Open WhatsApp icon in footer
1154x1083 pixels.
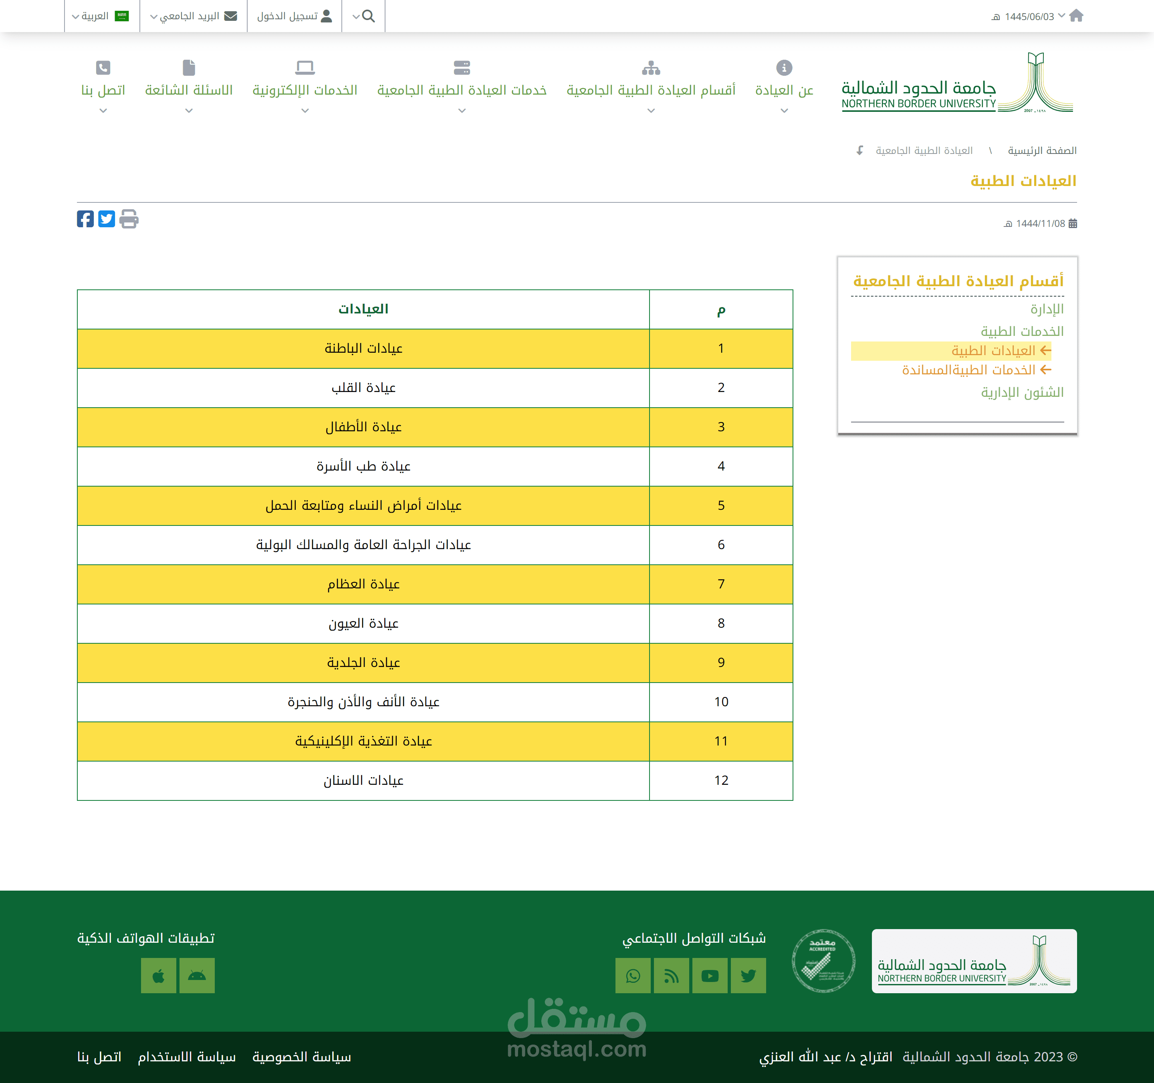pyautogui.click(x=633, y=976)
